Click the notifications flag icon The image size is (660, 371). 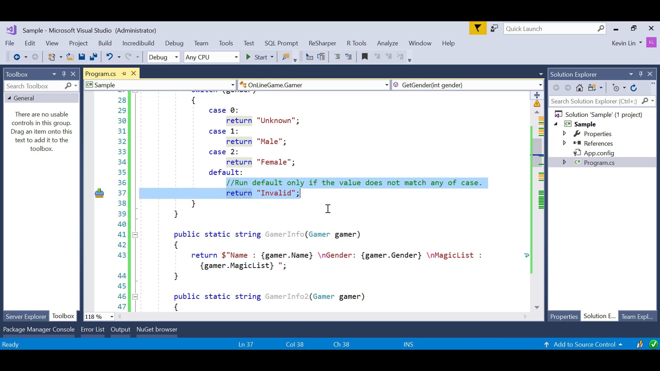click(x=477, y=29)
